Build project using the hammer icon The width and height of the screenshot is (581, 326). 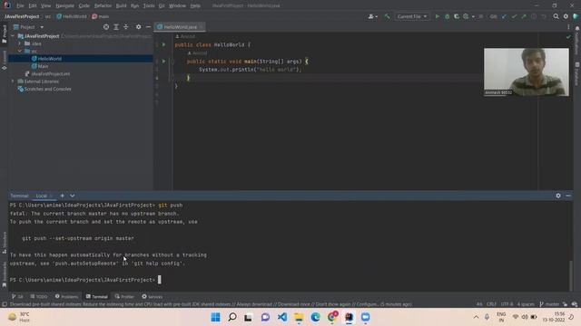387,16
